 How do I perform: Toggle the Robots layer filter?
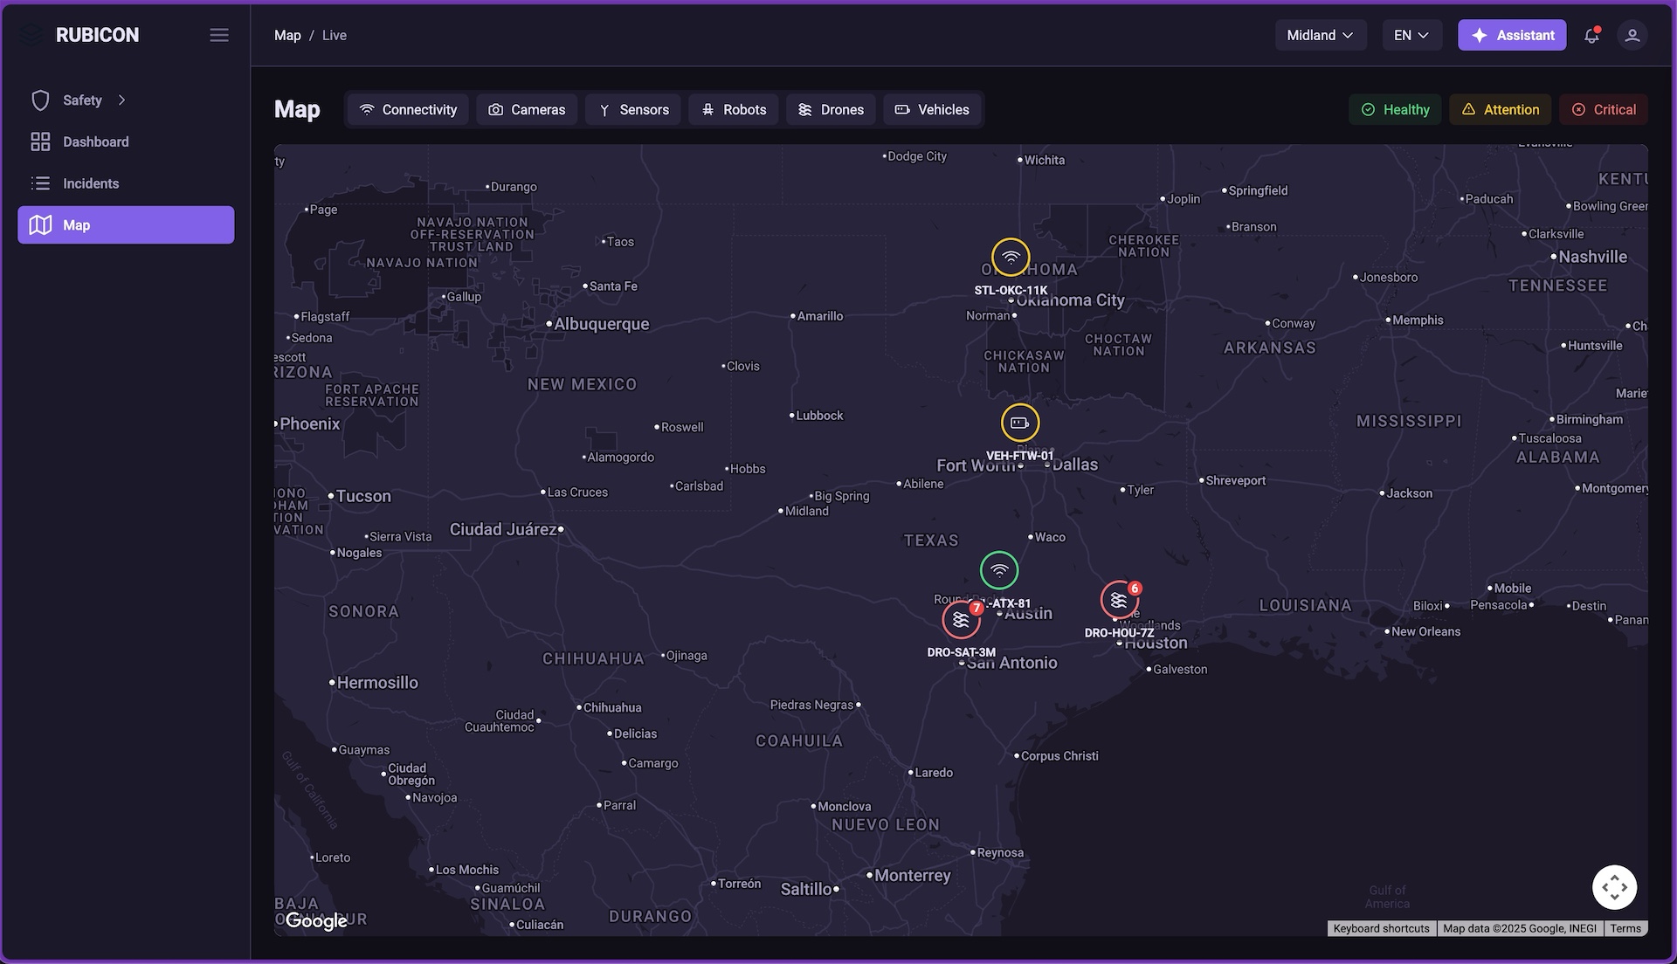(734, 109)
